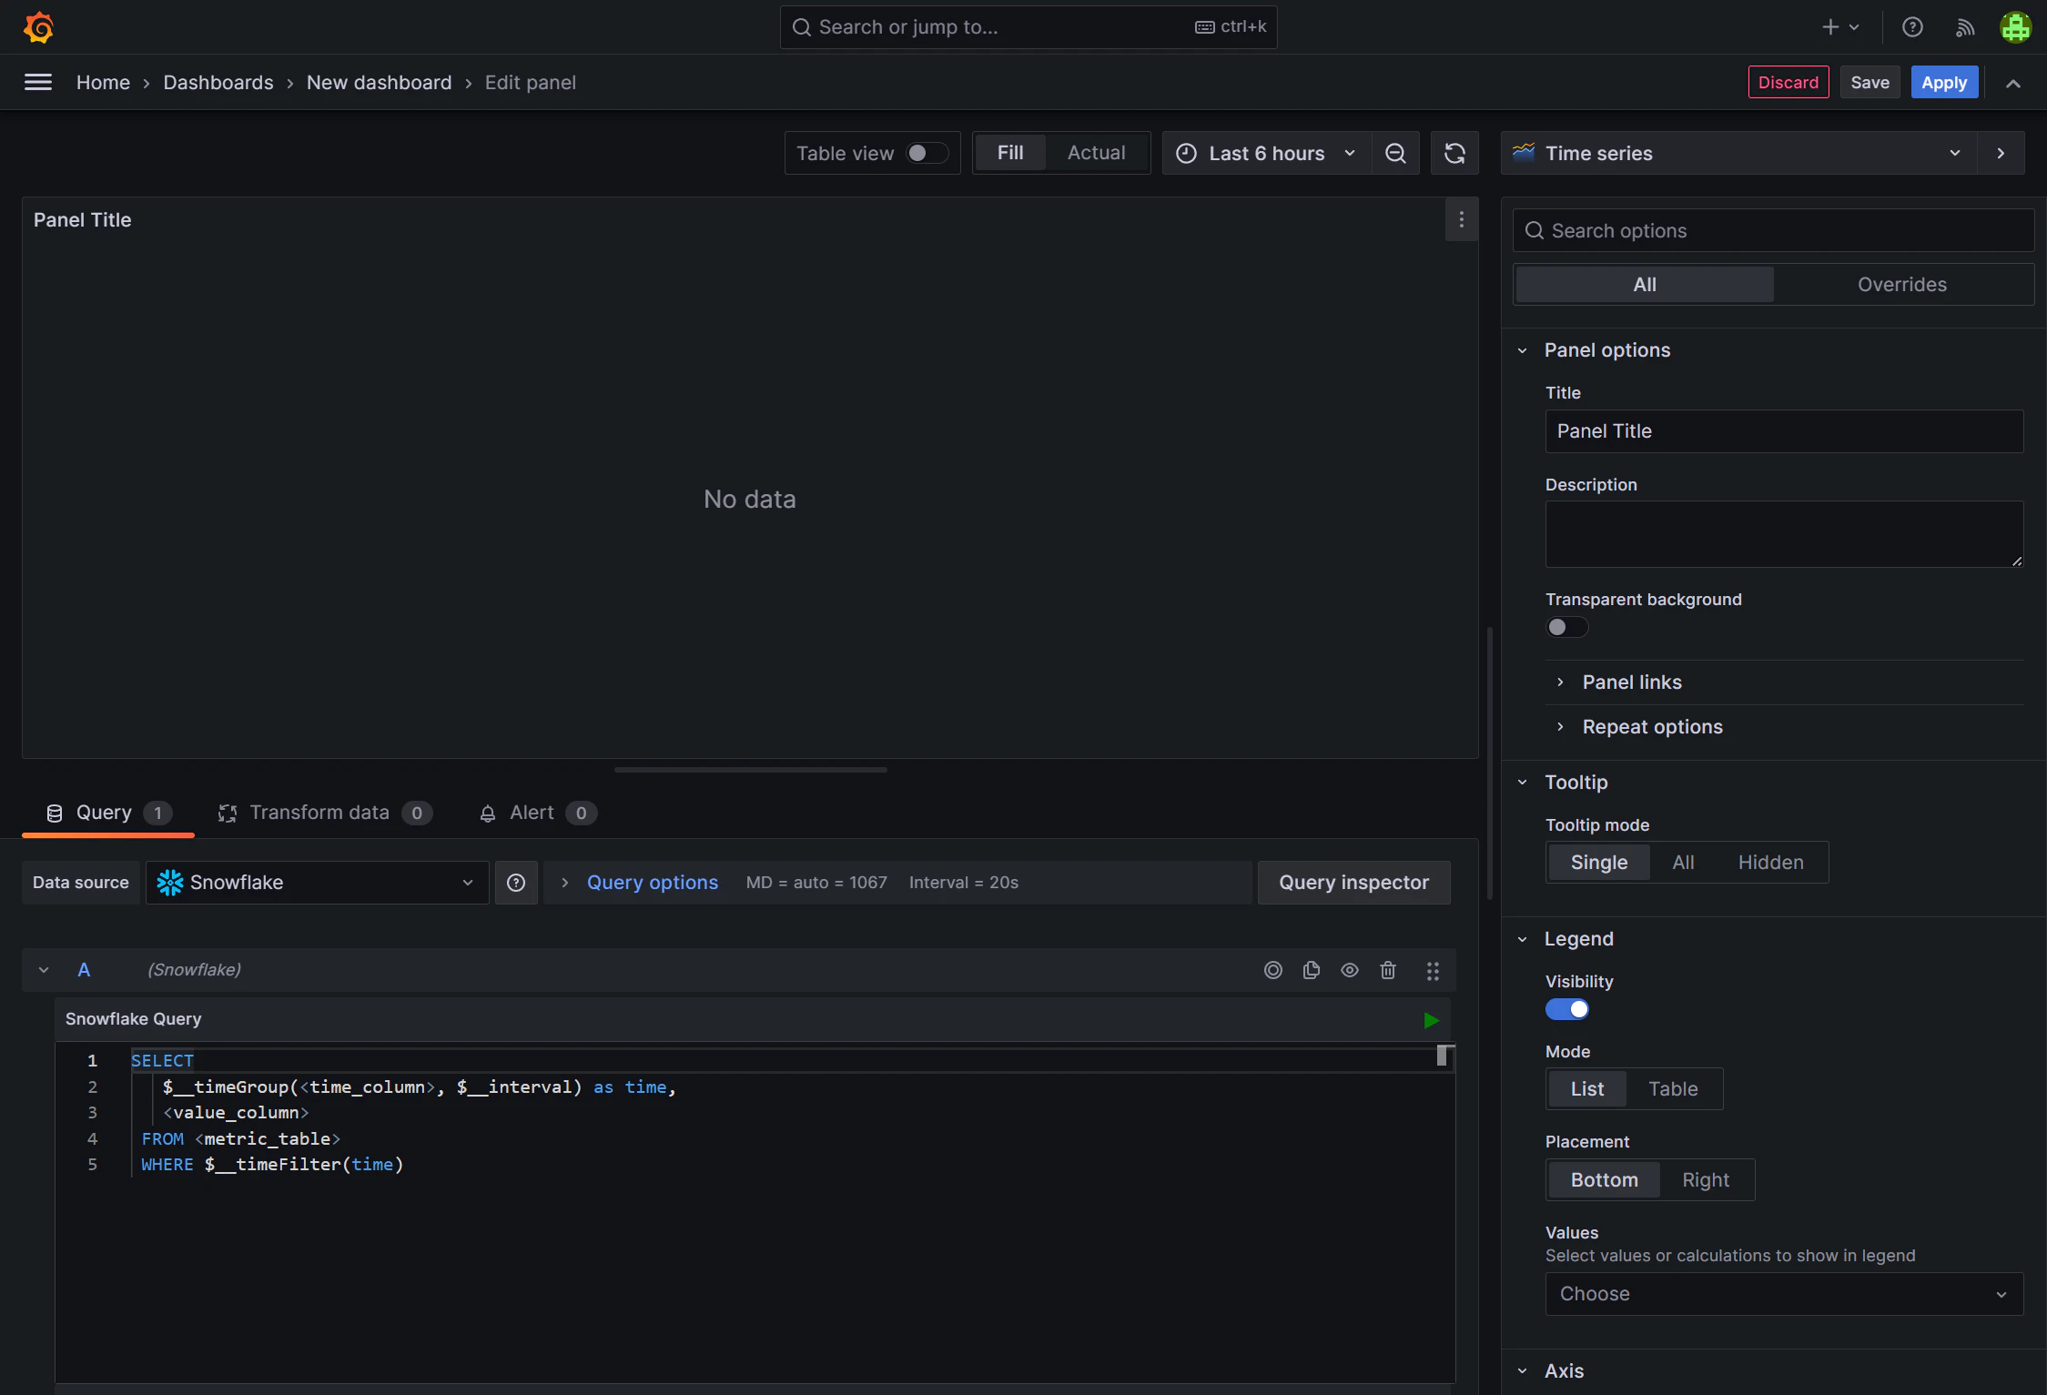Click the data source help icon
Viewport: 2047px width, 1395px height.
click(516, 883)
